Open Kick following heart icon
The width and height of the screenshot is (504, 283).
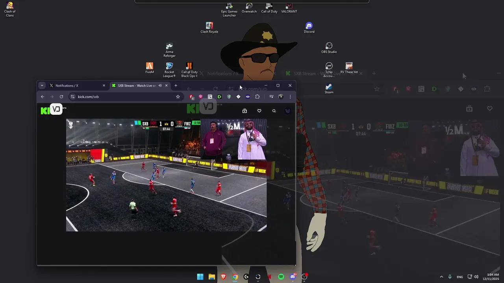(x=259, y=111)
